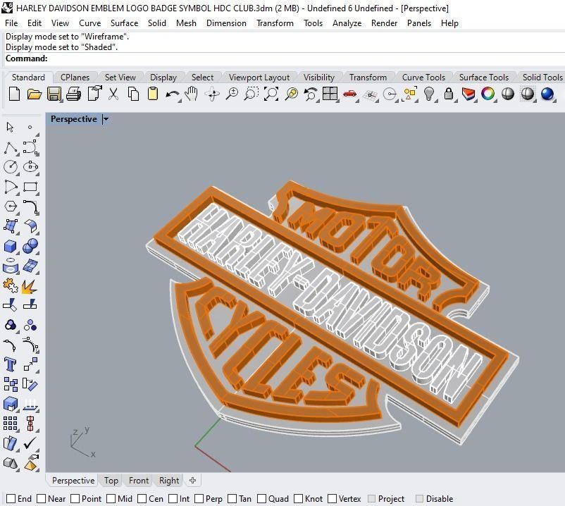Switch to the Display toolbar tab
This screenshot has height=506, width=565.
(163, 78)
